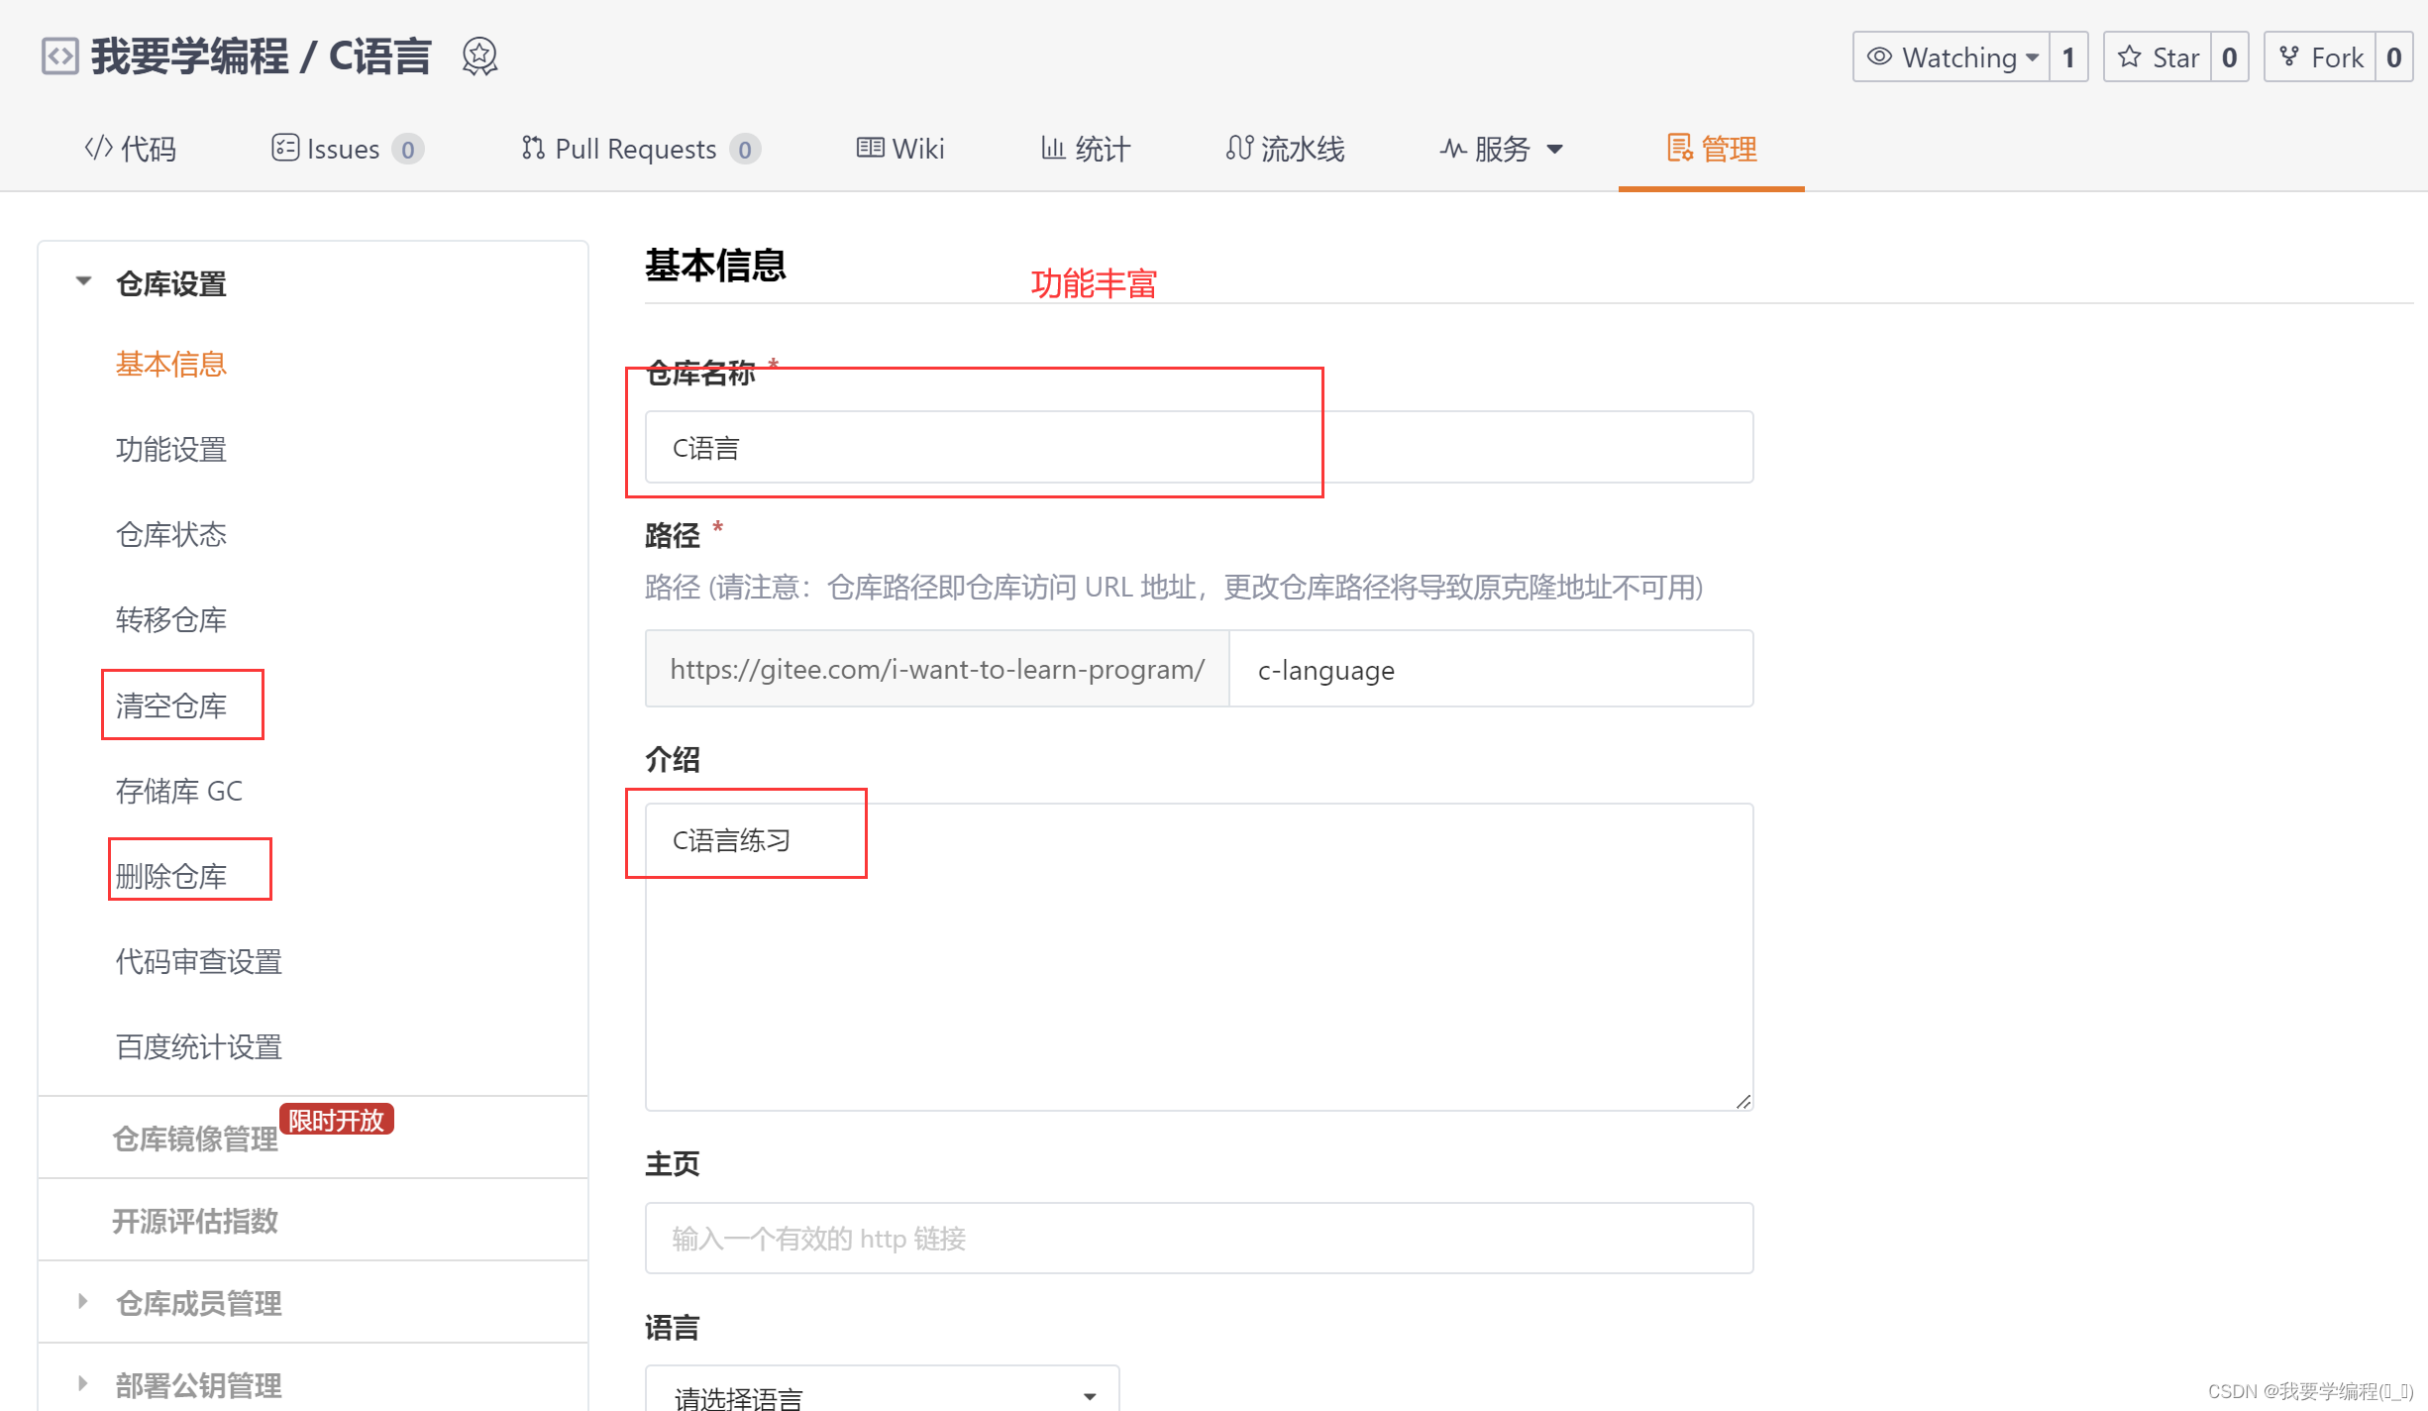Click the 管理 settings document icon
The height and width of the screenshot is (1411, 2428).
point(1680,148)
